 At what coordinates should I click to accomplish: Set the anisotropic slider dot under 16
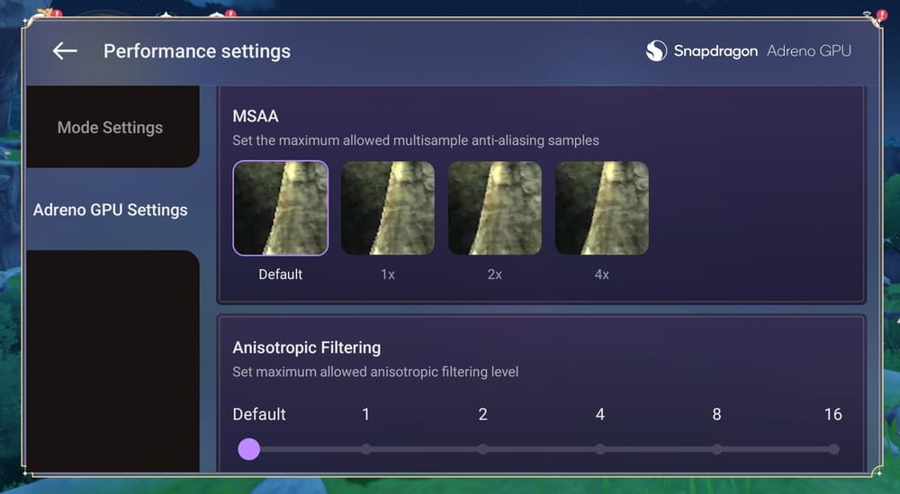833,449
